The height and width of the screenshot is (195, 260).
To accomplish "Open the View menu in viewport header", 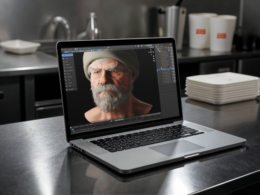I will (80, 49).
